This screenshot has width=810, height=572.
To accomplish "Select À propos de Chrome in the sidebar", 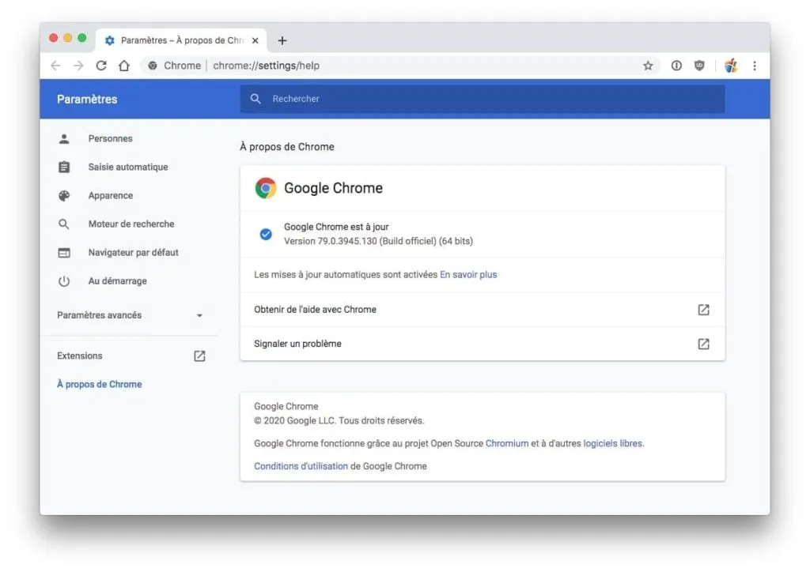I will [x=99, y=384].
